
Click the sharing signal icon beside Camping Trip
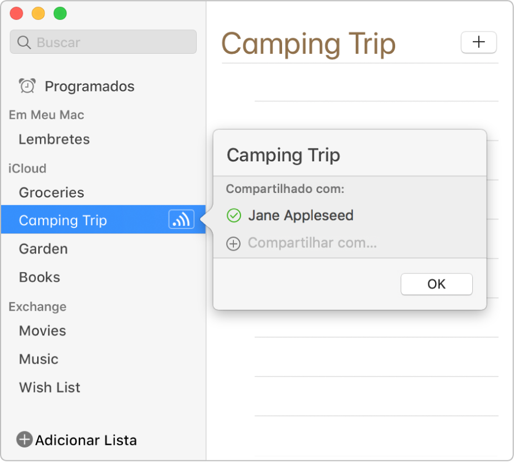click(x=182, y=220)
